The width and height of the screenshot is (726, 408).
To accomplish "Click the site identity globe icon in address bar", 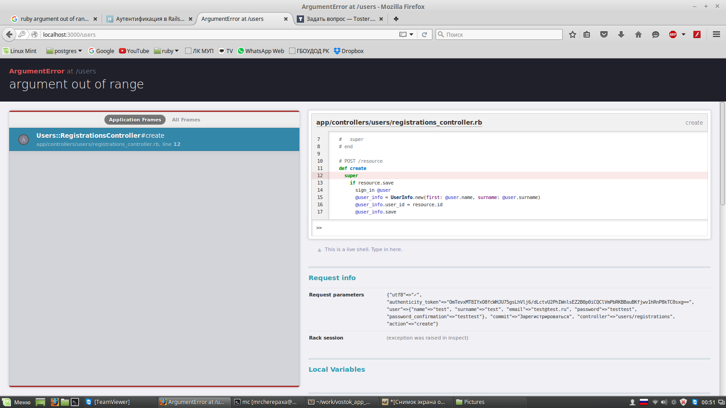I will (34, 34).
